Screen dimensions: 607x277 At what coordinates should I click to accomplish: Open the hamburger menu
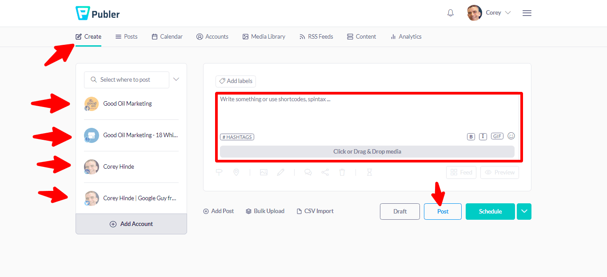click(527, 13)
